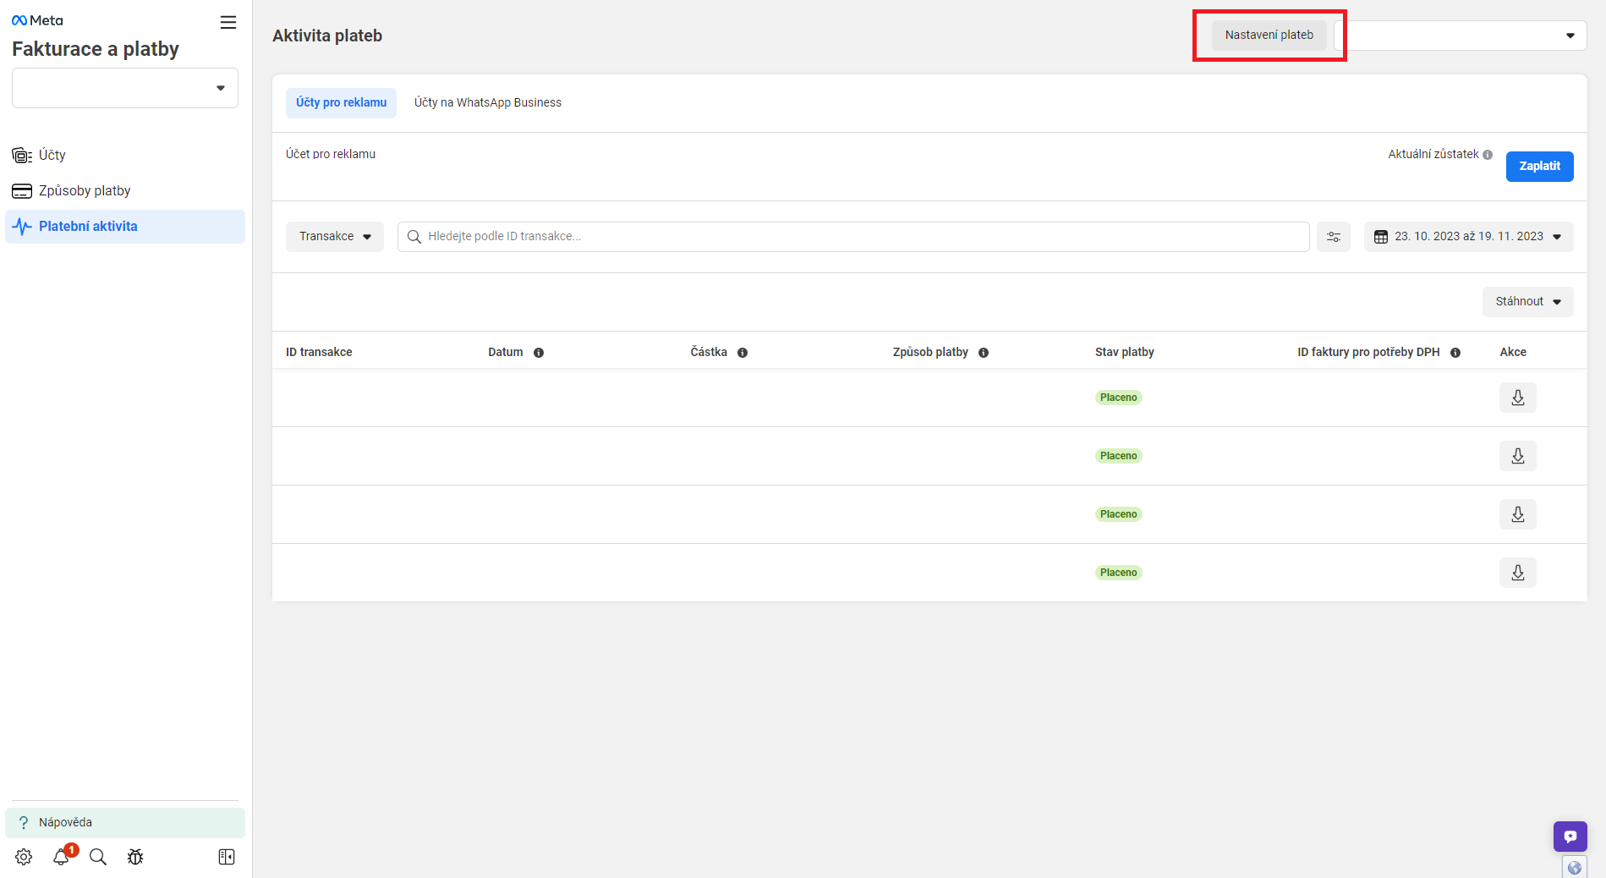Download invoice for the third transaction row

tap(1518, 514)
